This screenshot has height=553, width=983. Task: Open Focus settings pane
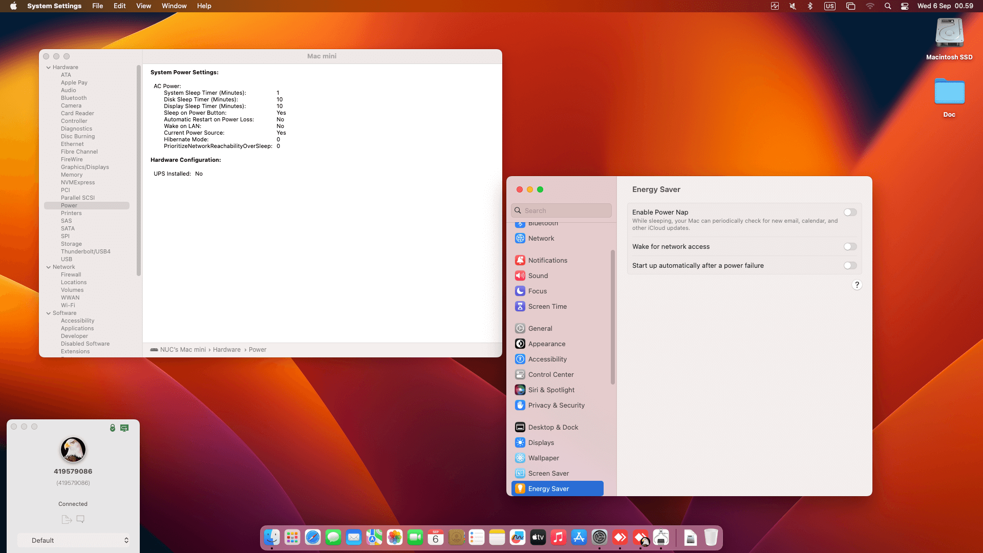537,291
